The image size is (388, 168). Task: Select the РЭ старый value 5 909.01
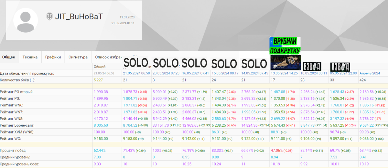coord(160,92)
